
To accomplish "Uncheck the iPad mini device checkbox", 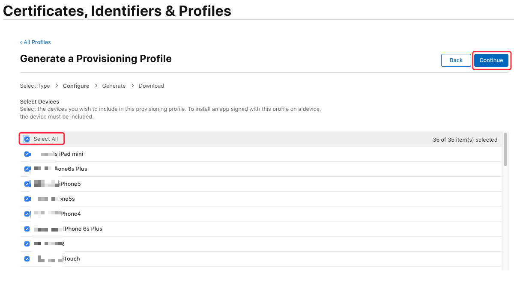I will coord(27,154).
